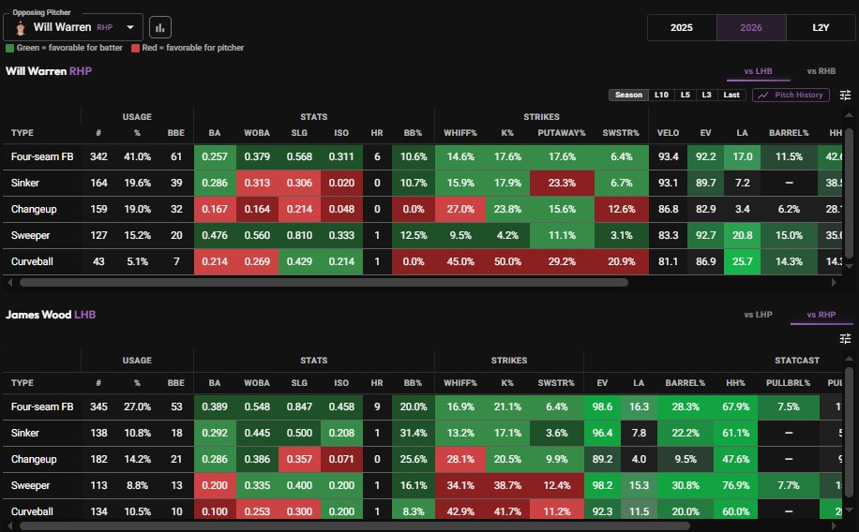Select vs RHP tab for James Wood

[x=821, y=315]
